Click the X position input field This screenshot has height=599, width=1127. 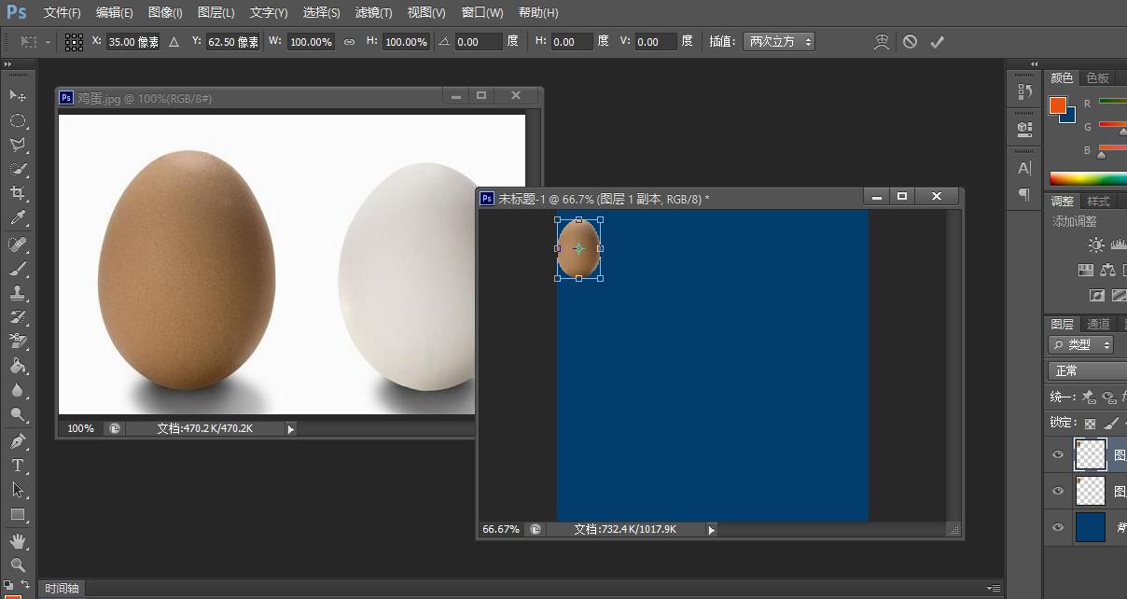click(x=132, y=42)
